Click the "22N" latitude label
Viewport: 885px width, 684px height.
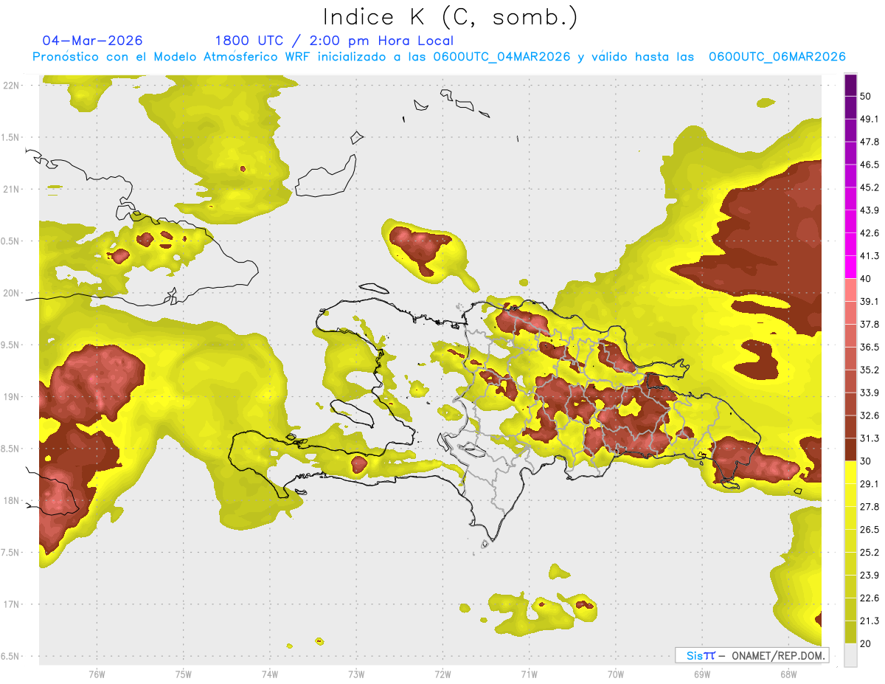(x=10, y=85)
